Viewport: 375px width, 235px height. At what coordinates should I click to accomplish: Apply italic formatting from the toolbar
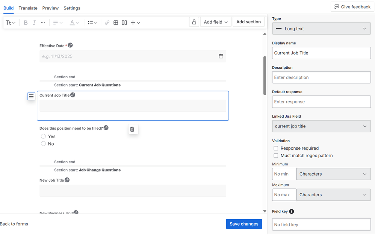coord(34,22)
